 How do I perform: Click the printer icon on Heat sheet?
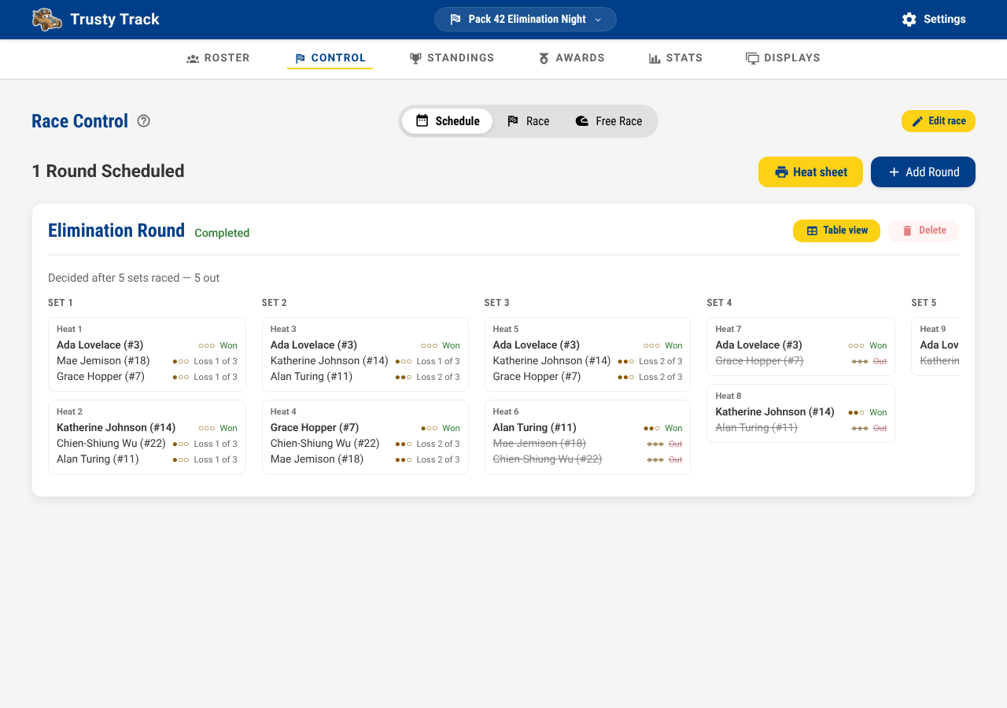[x=781, y=172]
